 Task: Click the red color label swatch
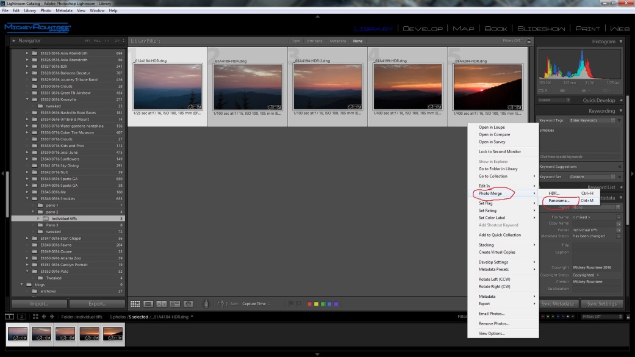point(310,304)
